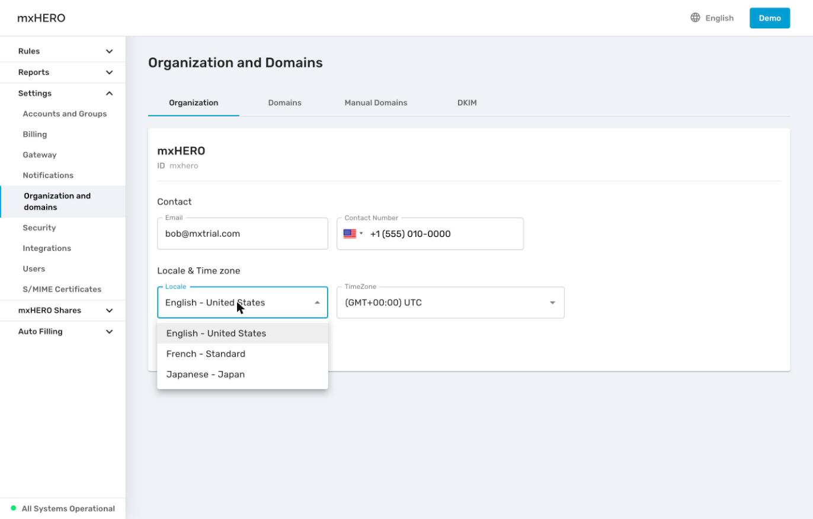Select French - Standard locale option
813x519 pixels.
[x=242, y=354]
